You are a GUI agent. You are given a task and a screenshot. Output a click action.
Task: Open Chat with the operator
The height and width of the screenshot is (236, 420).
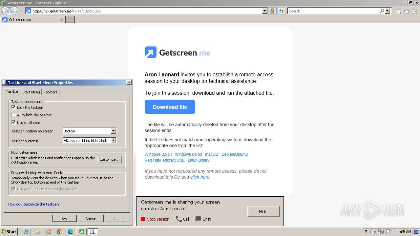203,219
